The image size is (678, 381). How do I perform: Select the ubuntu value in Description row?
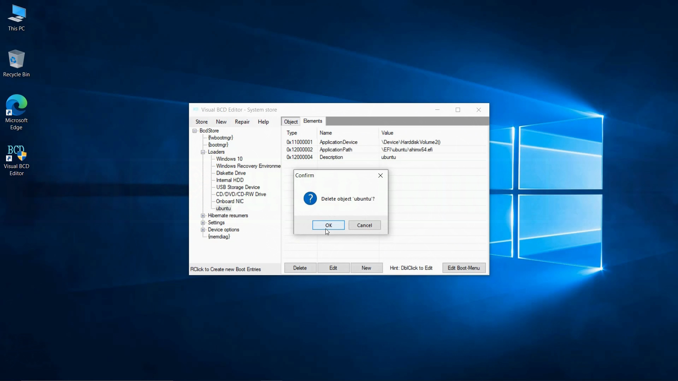(389, 157)
